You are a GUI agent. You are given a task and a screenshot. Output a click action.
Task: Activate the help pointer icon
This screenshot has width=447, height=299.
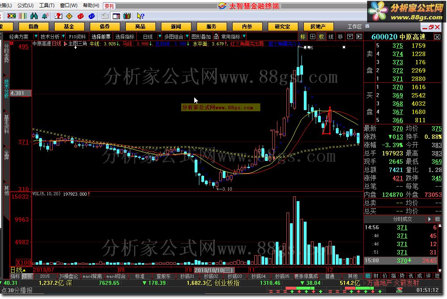[140, 16]
